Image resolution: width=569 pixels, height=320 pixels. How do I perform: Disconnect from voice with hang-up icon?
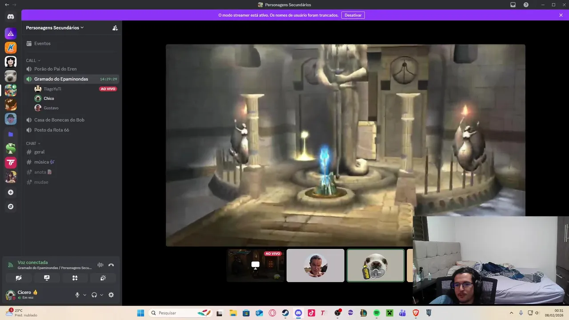(x=111, y=265)
